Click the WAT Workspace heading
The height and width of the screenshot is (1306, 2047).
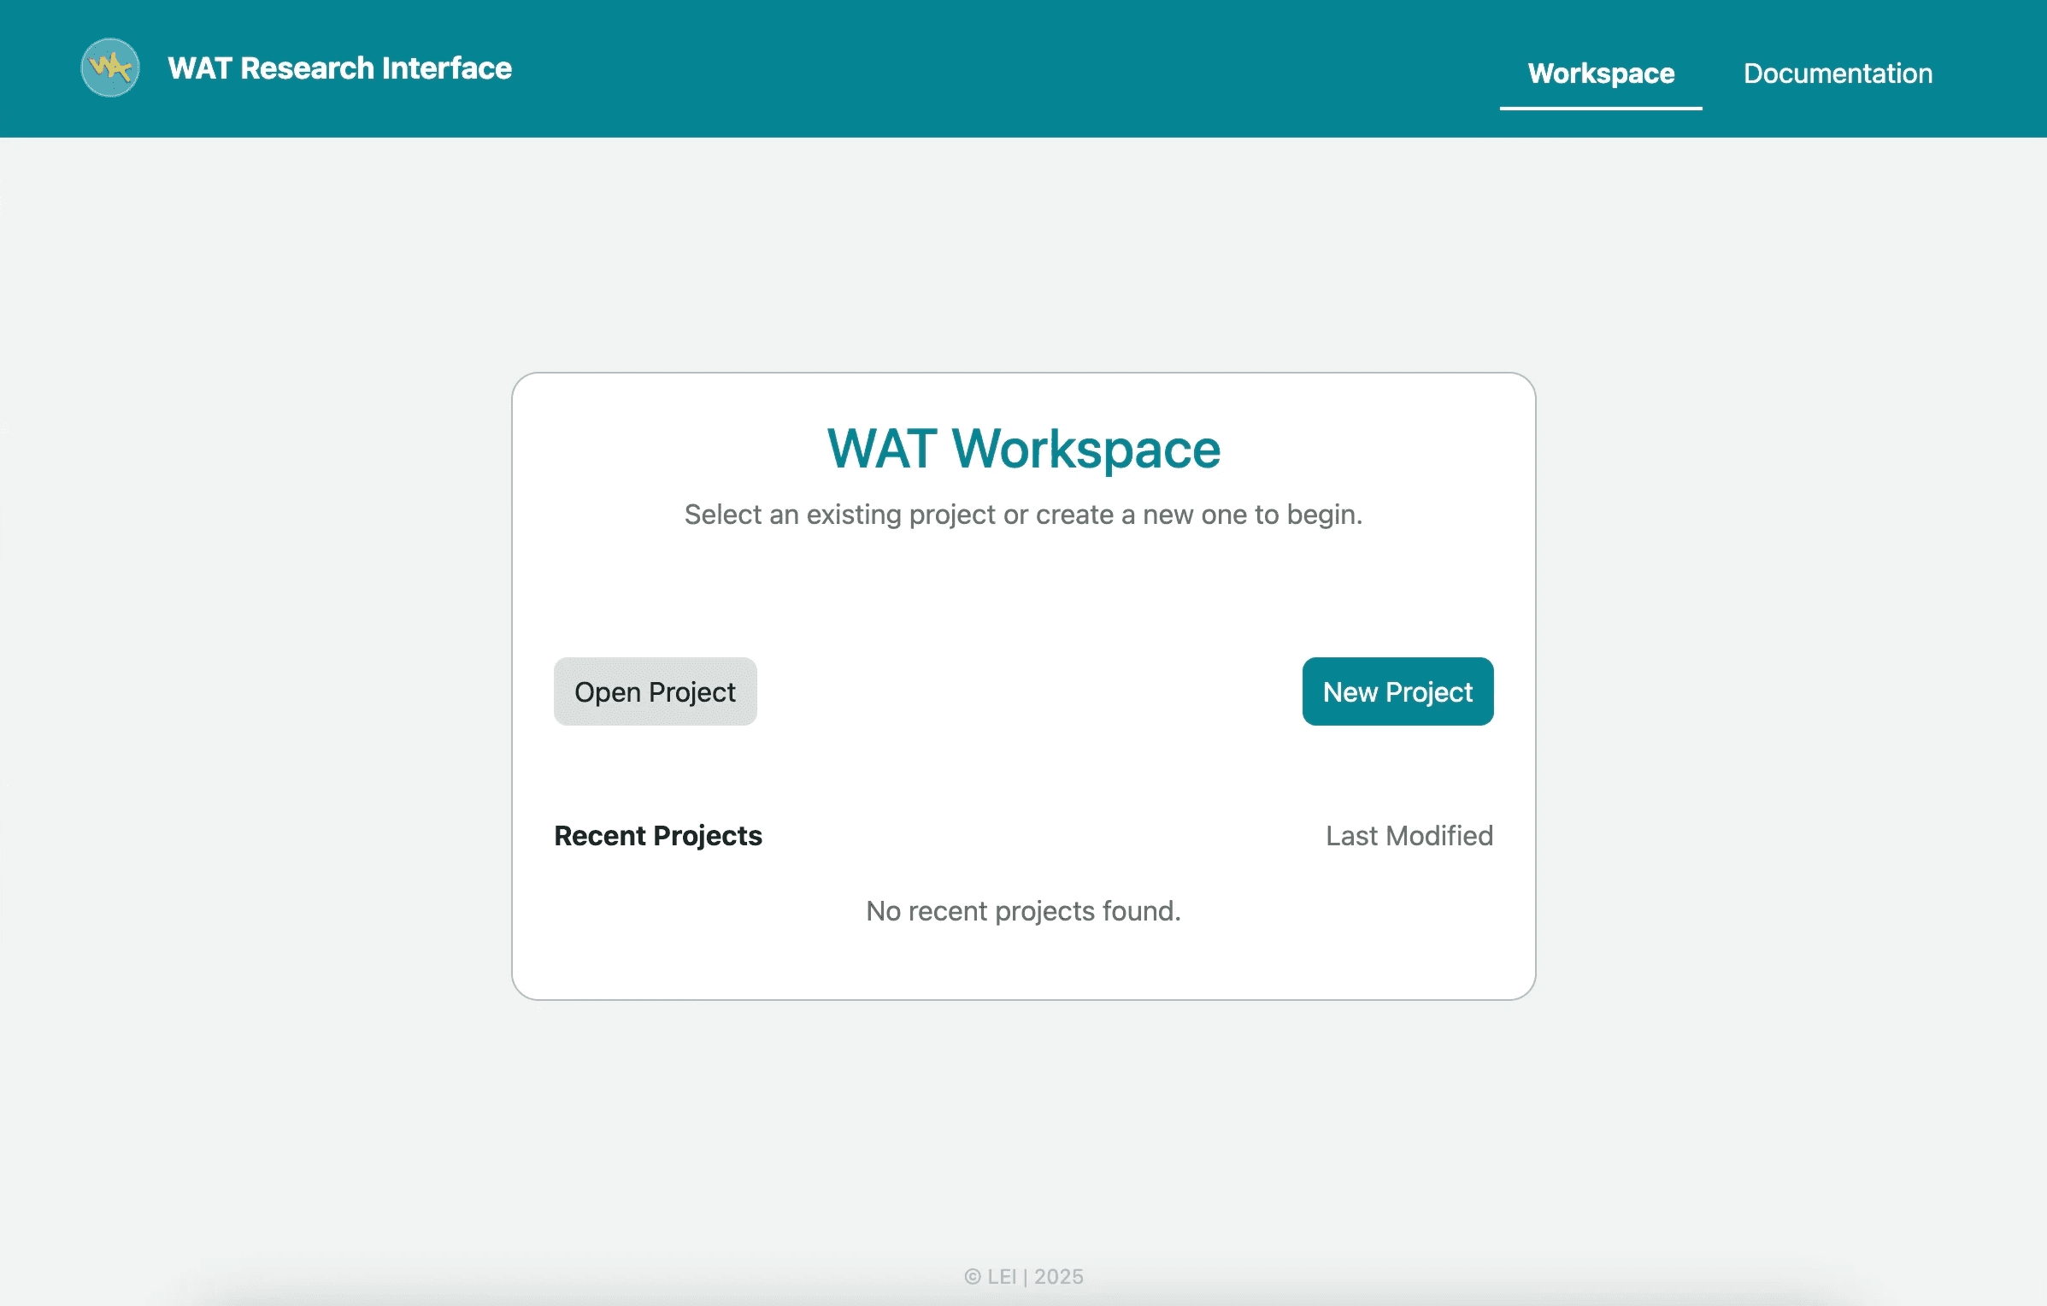tap(1023, 450)
